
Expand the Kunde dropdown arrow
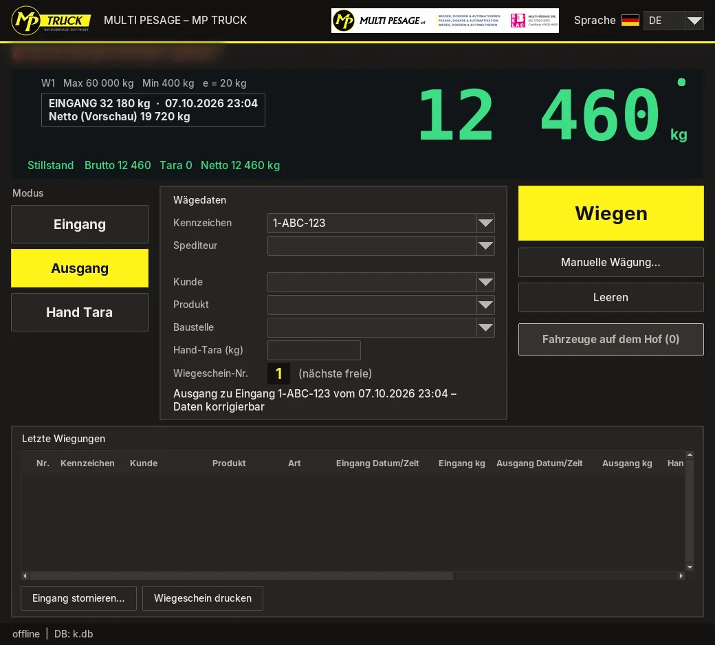[x=485, y=283]
